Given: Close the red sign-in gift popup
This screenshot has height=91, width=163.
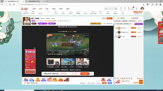Looking at the screenshot, I should tap(35, 48).
